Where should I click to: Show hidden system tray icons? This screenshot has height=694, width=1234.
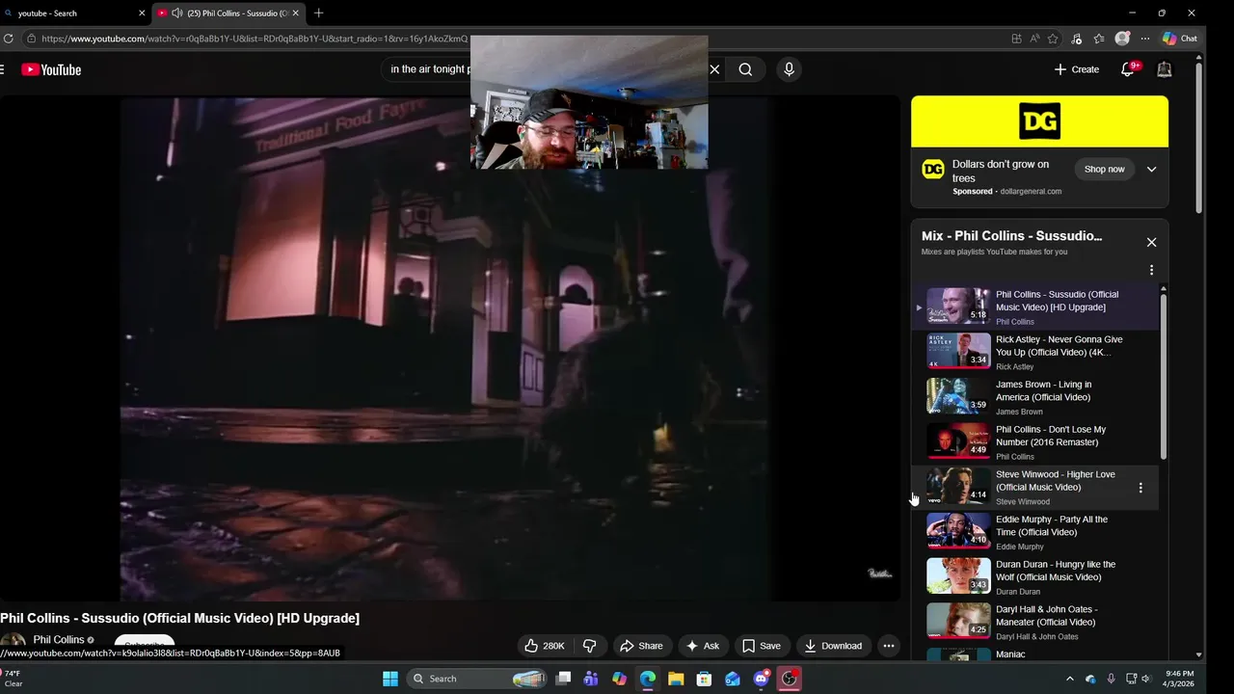[1069, 679]
